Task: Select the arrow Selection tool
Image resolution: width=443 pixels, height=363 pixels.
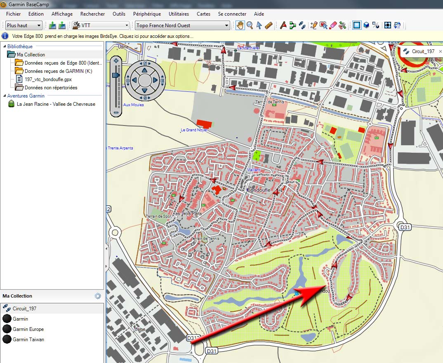Action: pyautogui.click(x=259, y=26)
